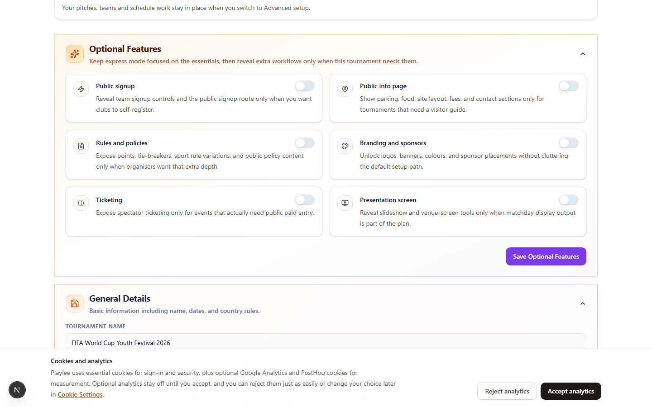This screenshot has height=407, width=652.
Task: Toggle Rules and policies on
Action: click(x=304, y=143)
